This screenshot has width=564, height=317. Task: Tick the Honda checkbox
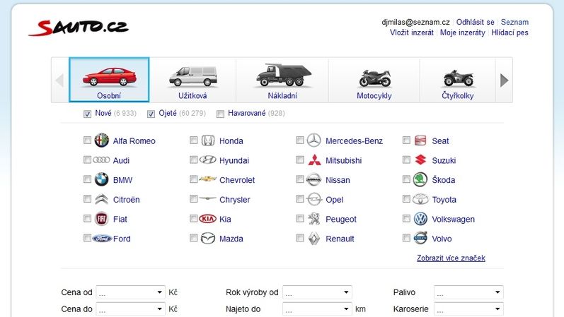(193, 140)
